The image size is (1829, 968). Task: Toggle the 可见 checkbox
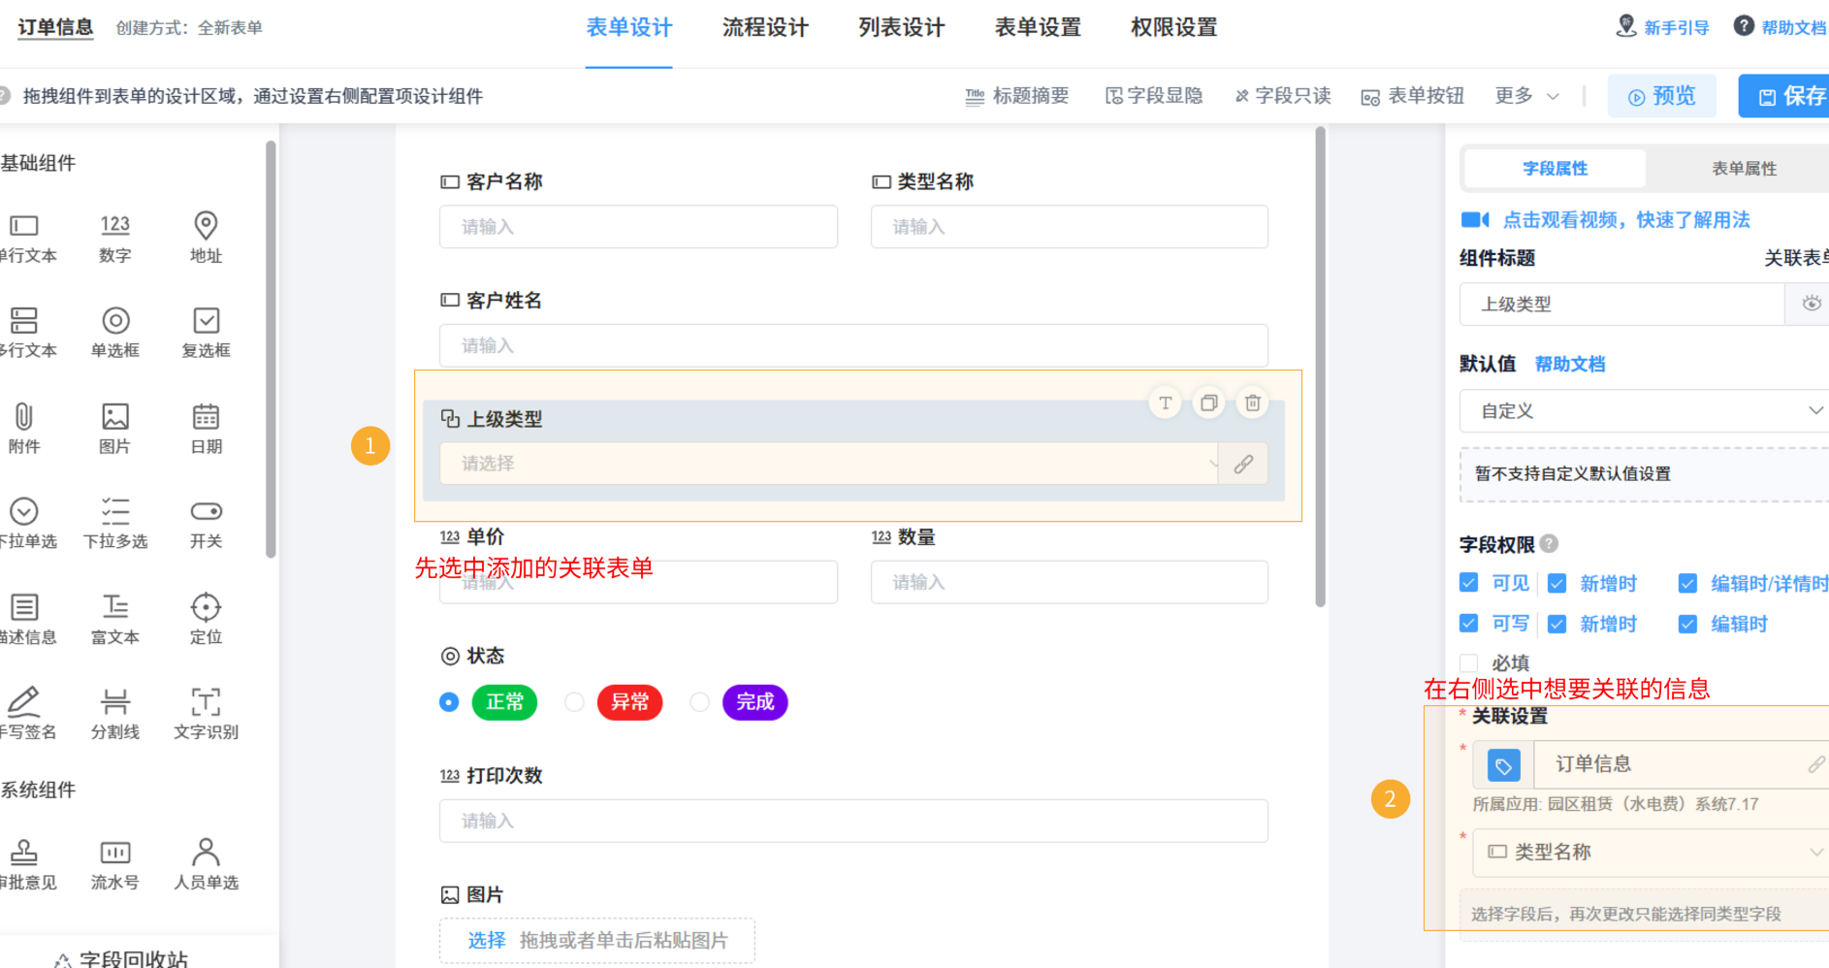click(x=1469, y=583)
